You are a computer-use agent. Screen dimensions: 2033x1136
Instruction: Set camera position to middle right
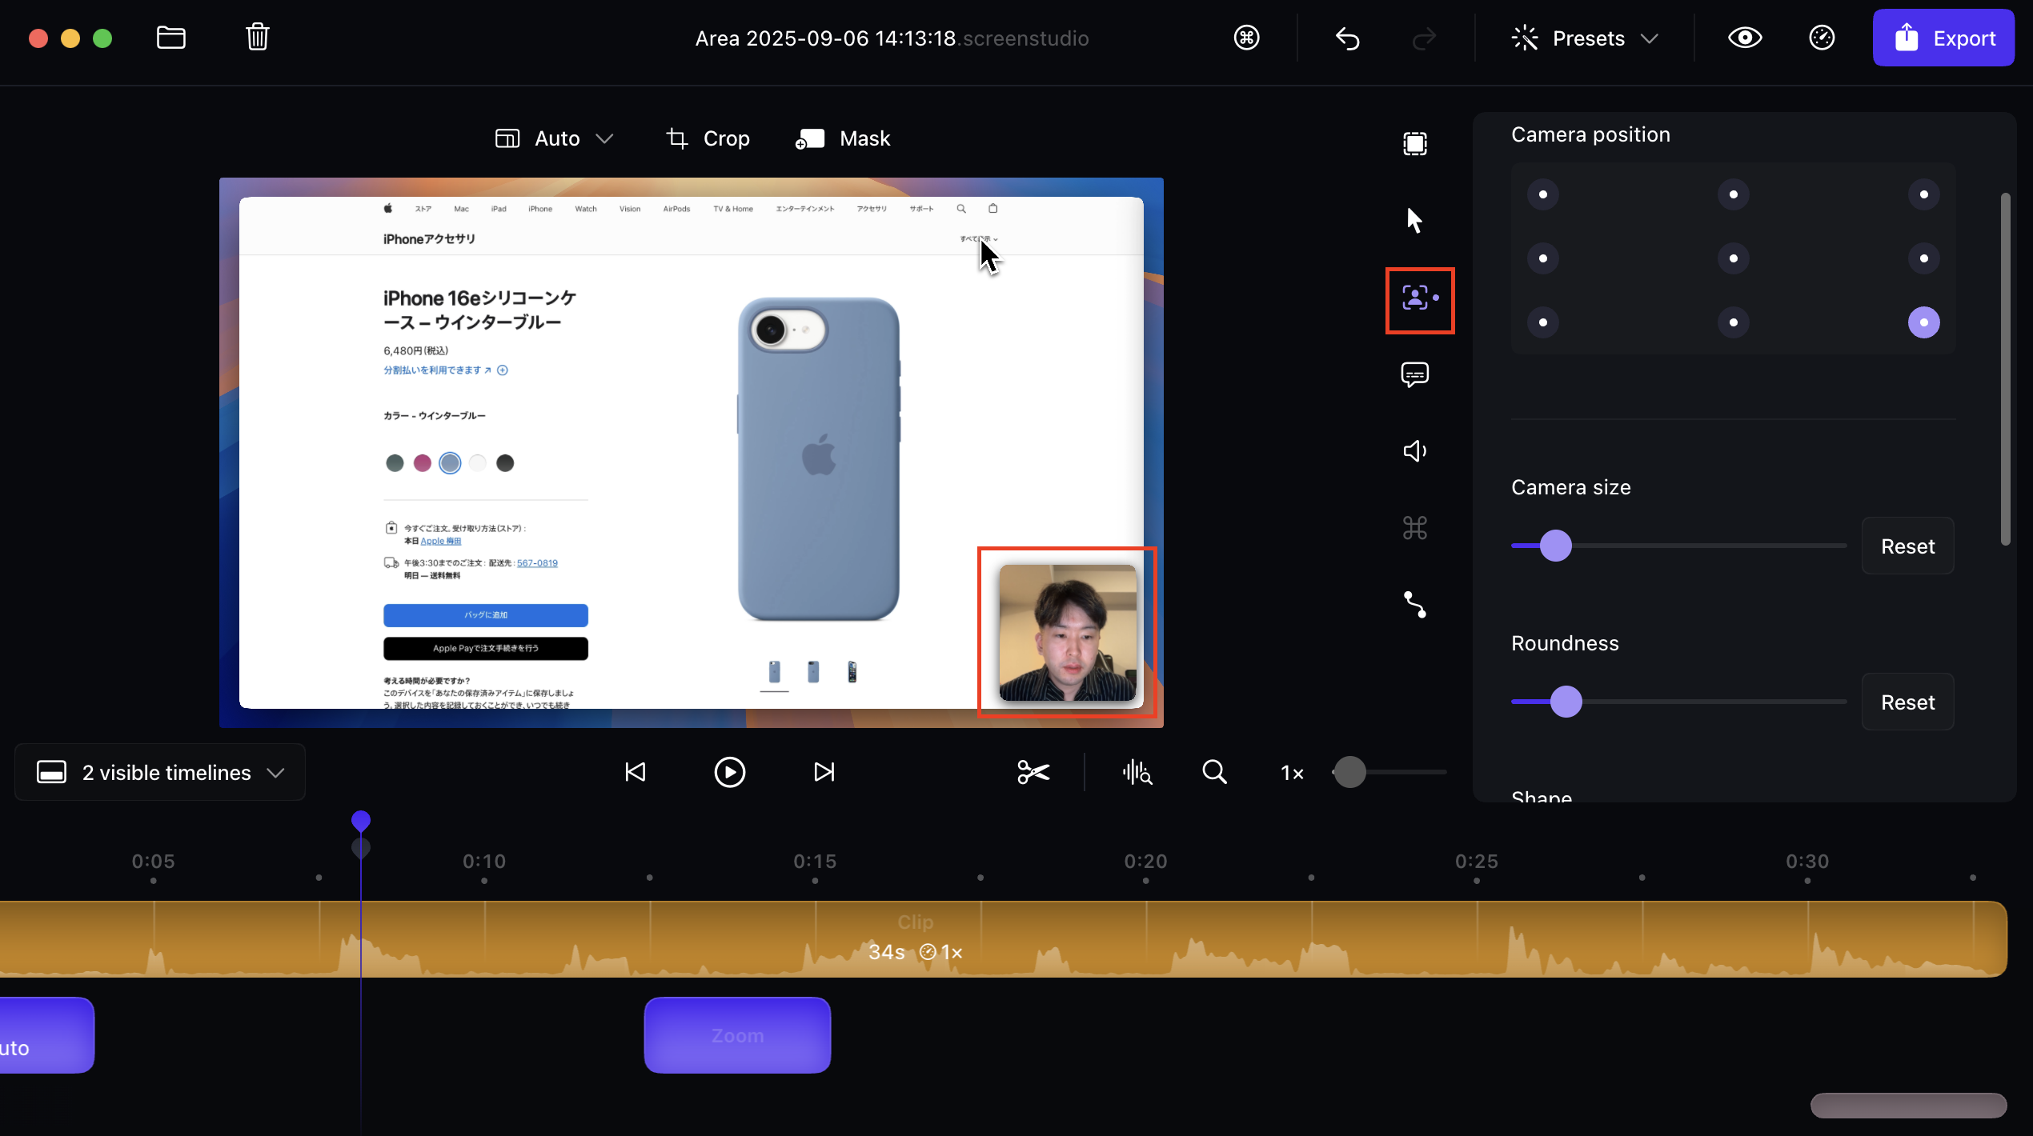click(x=1924, y=258)
